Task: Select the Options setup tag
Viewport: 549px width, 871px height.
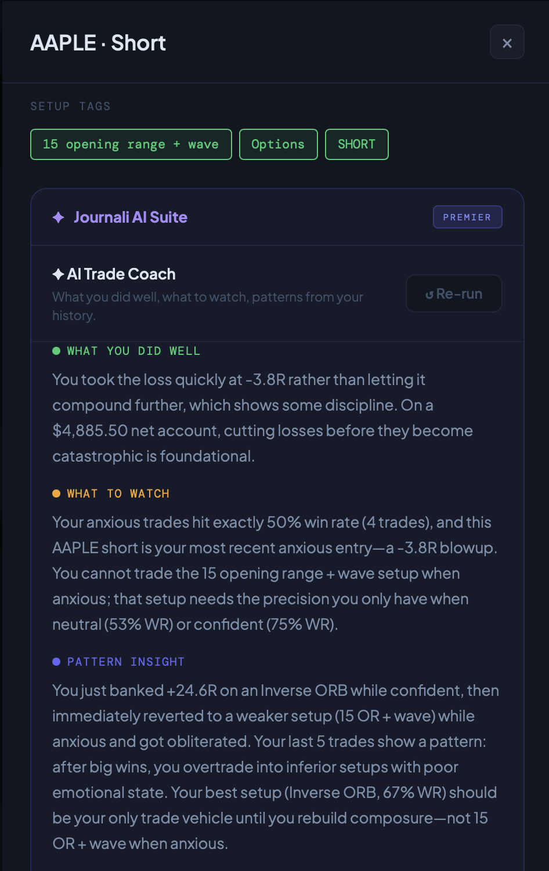Action: point(278,144)
